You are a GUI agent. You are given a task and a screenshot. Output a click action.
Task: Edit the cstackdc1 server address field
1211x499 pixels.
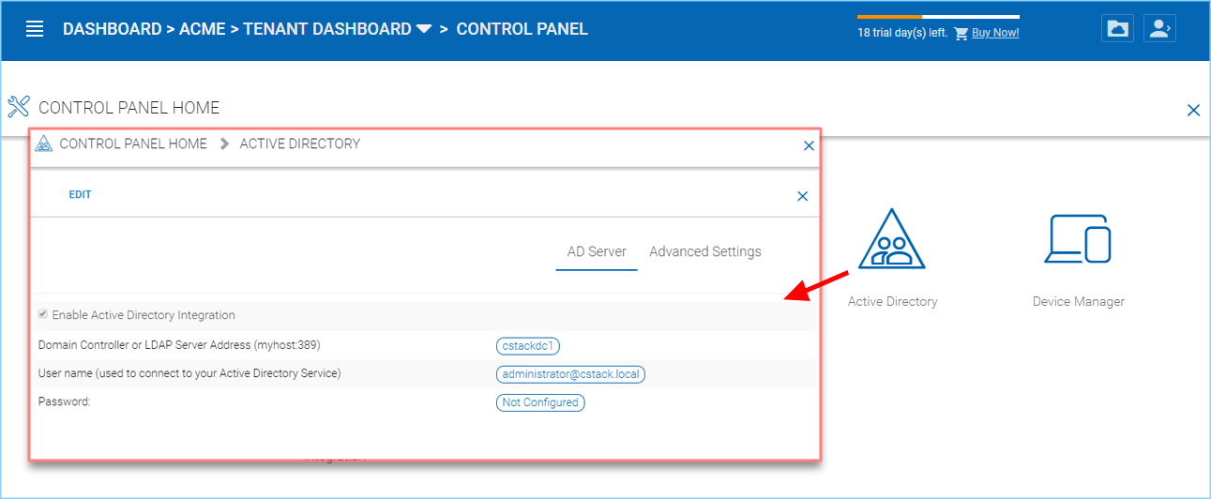(x=528, y=346)
